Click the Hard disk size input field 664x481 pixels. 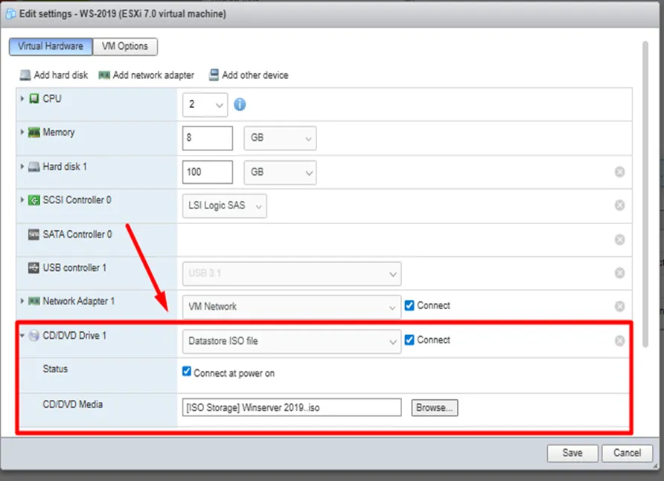(207, 172)
